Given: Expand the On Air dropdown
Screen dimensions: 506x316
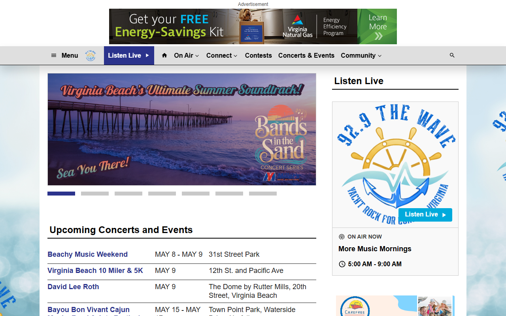Looking at the screenshot, I should click(x=187, y=55).
